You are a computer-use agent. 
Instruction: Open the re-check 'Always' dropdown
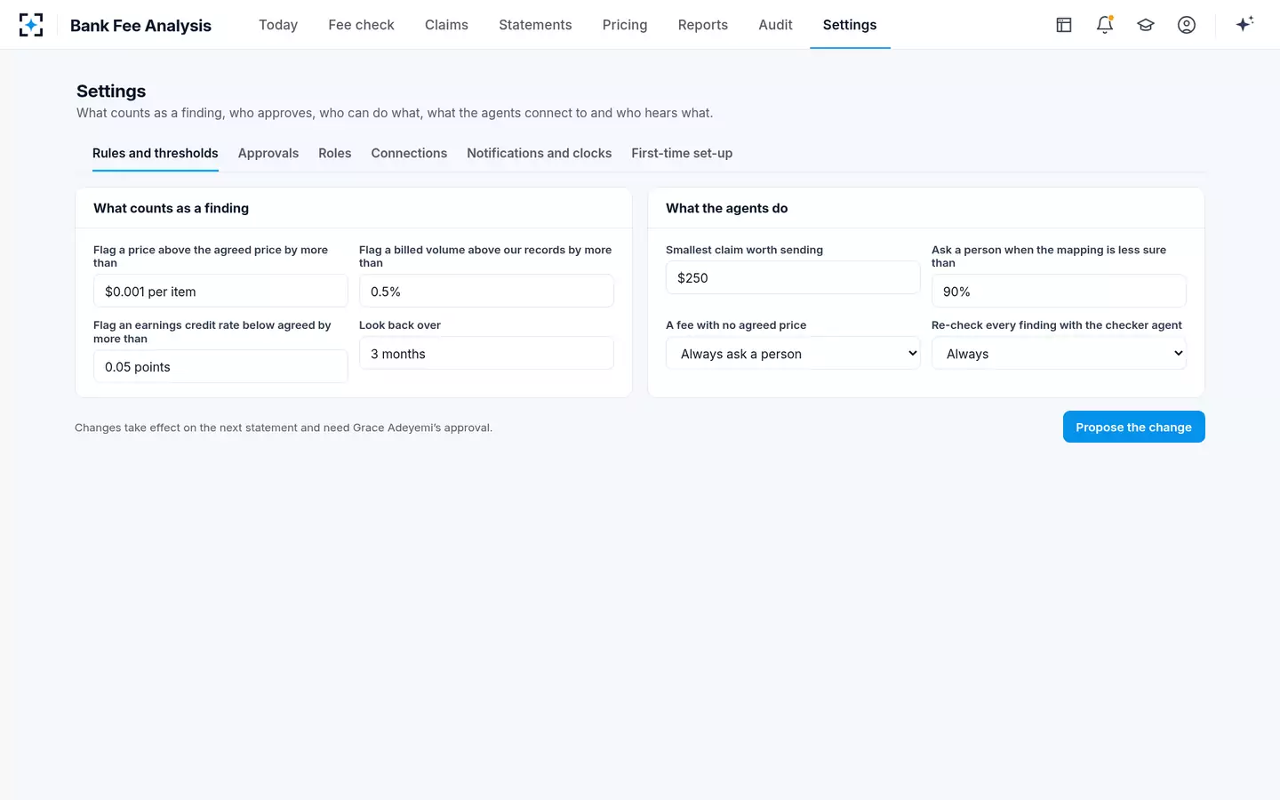tap(1059, 354)
